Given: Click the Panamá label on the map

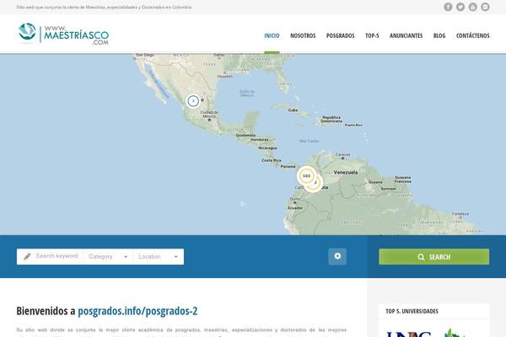Looking at the screenshot, I should point(288,167).
